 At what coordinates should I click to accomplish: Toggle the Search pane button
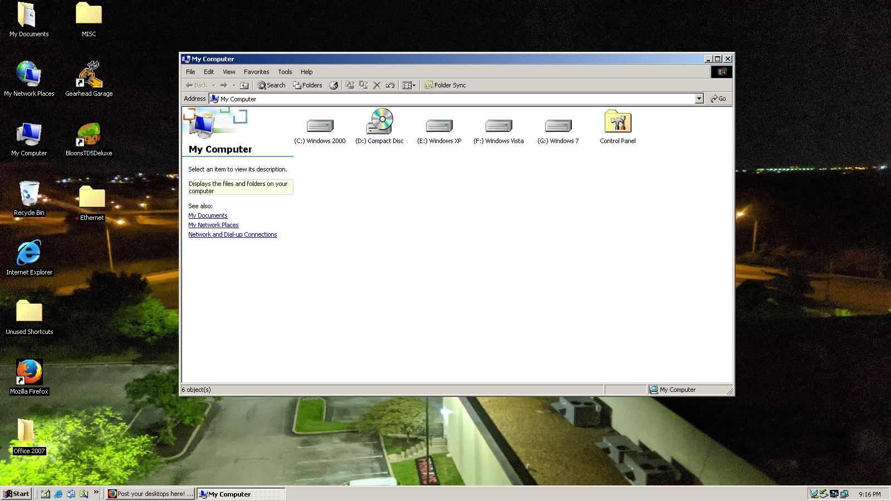pos(271,85)
